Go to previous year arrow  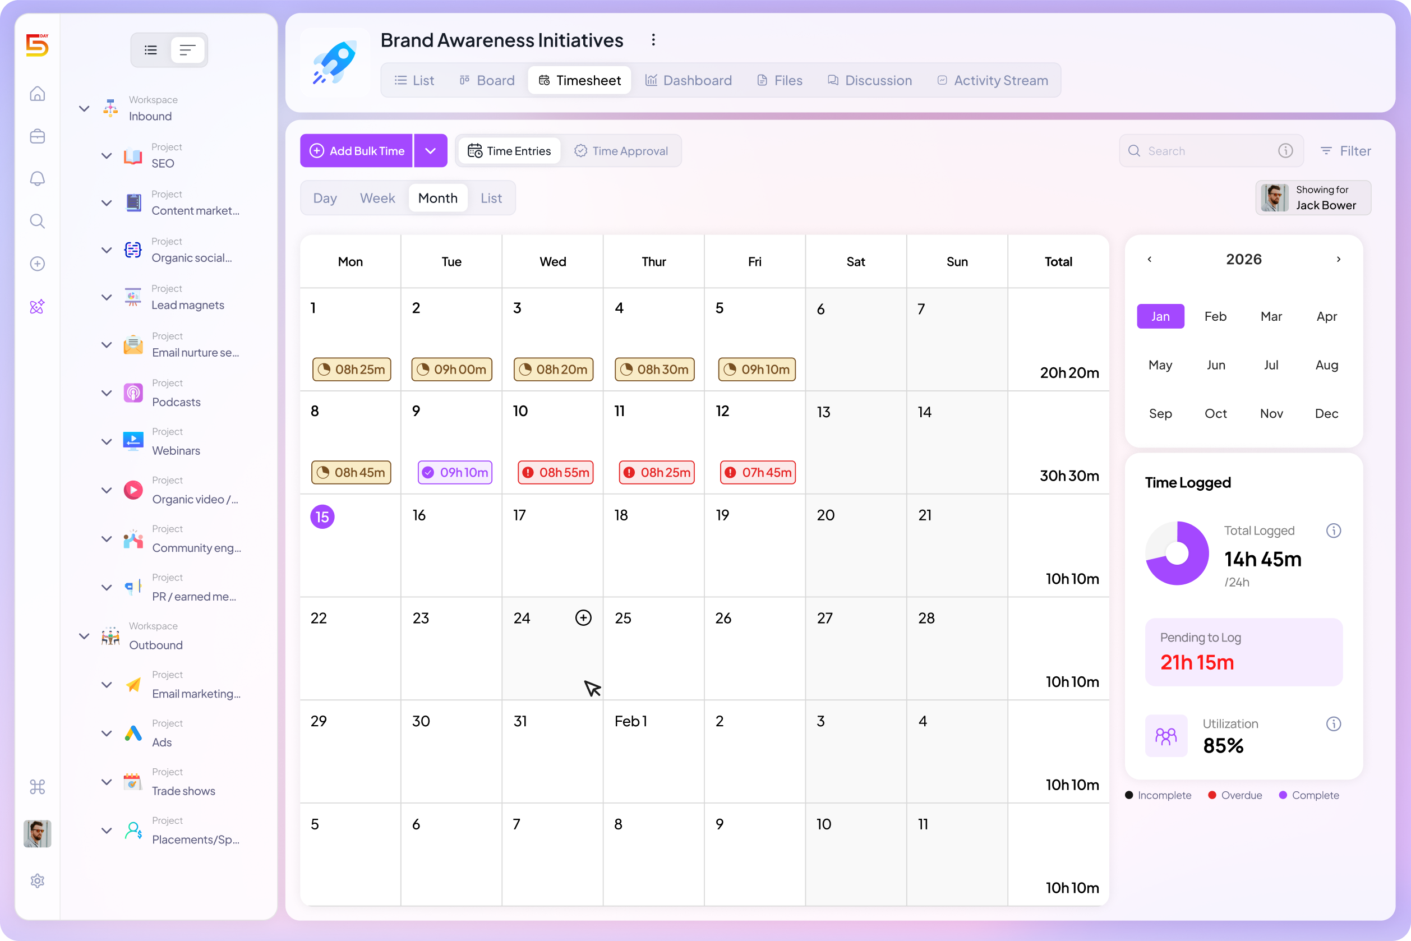click(x=1149, y=259)
